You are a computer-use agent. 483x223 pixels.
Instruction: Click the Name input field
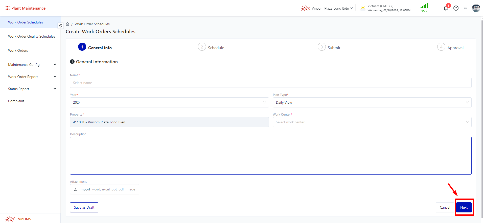coord(270,83)
